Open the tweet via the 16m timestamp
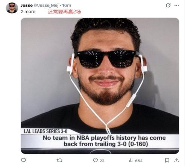Image resolution: width=188 pixels, height=166 pixels. pos(67,5)
